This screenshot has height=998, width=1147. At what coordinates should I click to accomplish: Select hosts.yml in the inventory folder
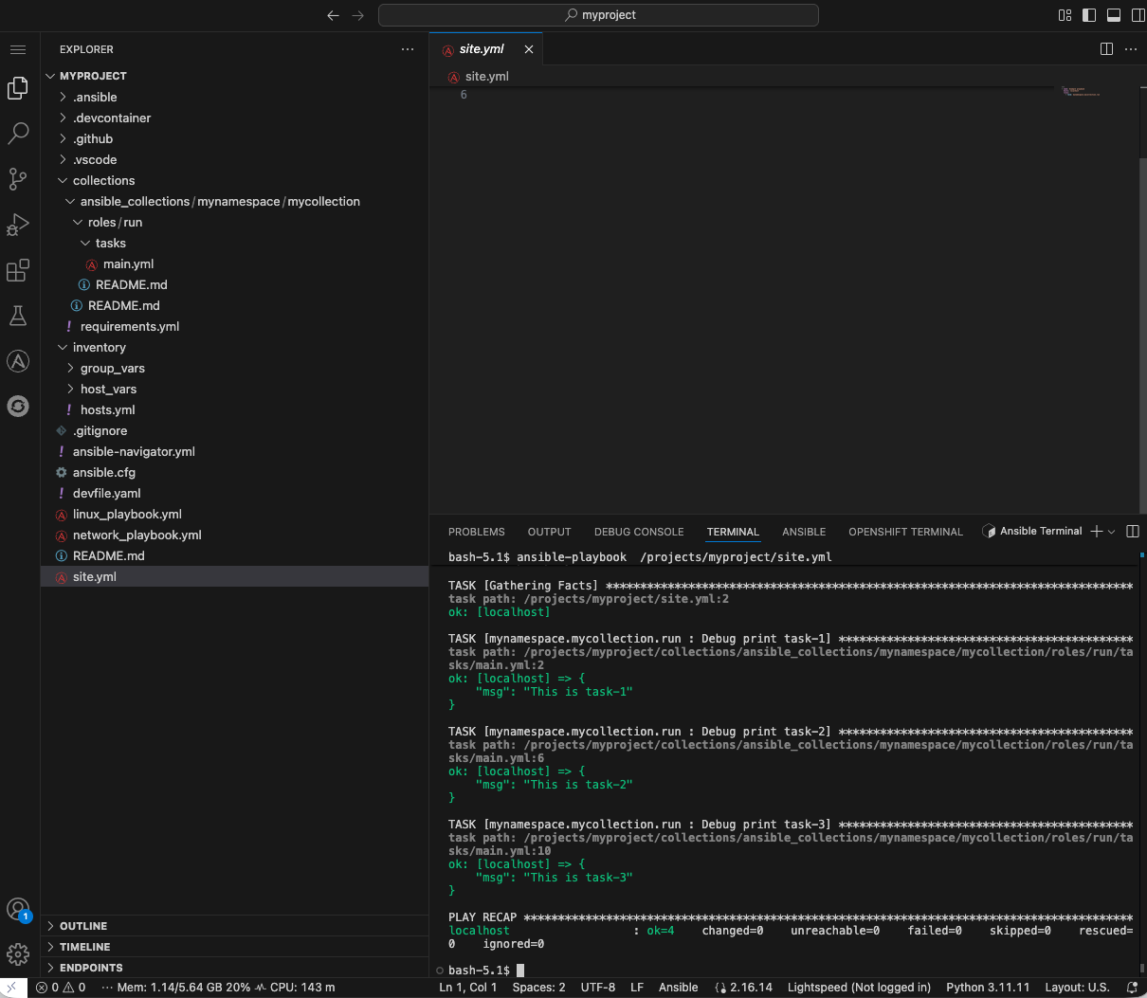coord(107,409)
